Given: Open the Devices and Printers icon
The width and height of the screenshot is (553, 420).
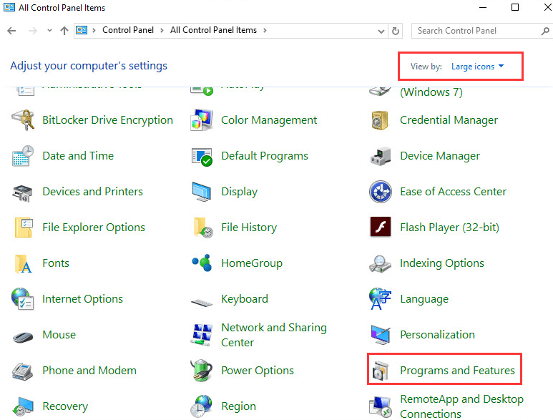Looking at the screenshot, I should (x=23, y=192).
